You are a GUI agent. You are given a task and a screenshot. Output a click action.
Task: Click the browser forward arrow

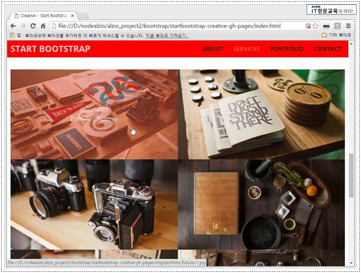coord(23,26)
